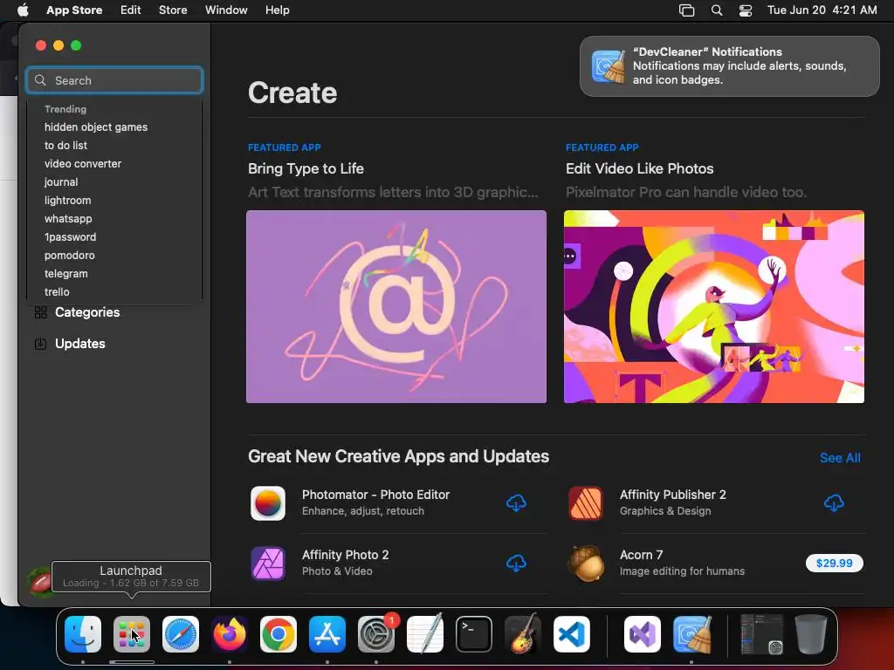Open the Edit menu
This screenshot has height=670, width=894.
pos(131,10)
